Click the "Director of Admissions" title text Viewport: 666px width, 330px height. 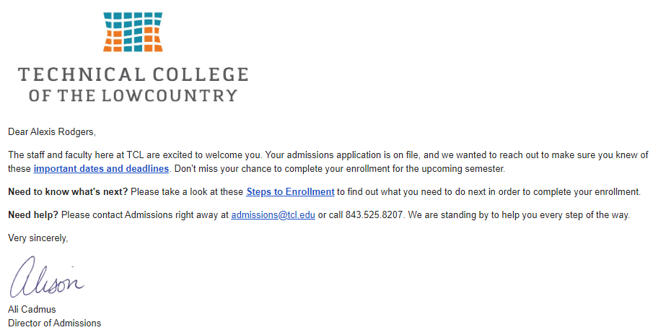(x=54, y=323)
